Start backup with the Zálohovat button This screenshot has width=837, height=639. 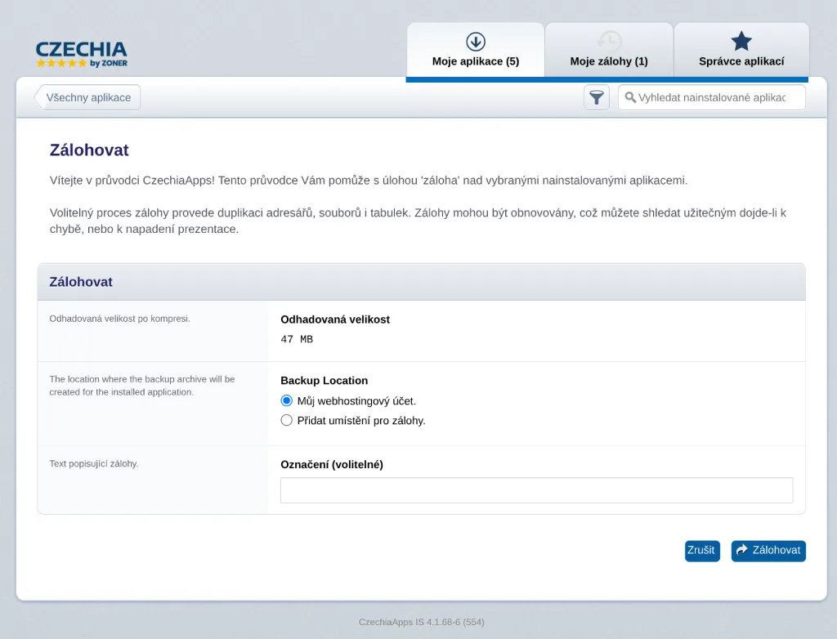[x=768, y=551]
